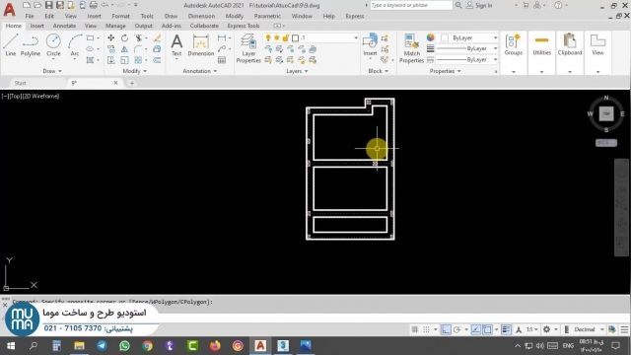Open the Format menu

point(120,16)
